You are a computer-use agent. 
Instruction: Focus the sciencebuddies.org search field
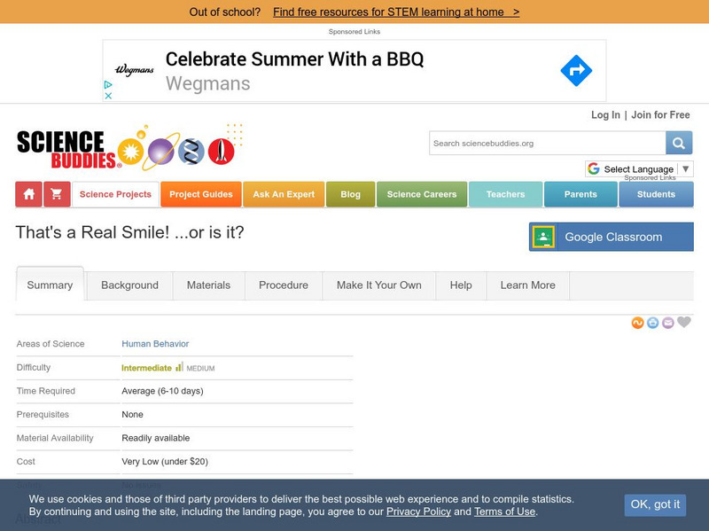tap(547, 143)
